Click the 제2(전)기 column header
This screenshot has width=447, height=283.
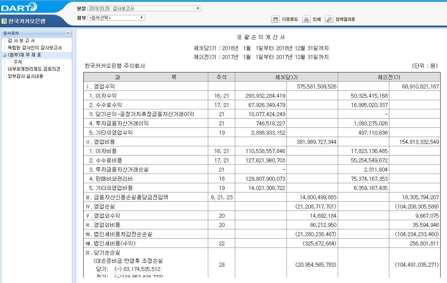click(x=389, y=77)
